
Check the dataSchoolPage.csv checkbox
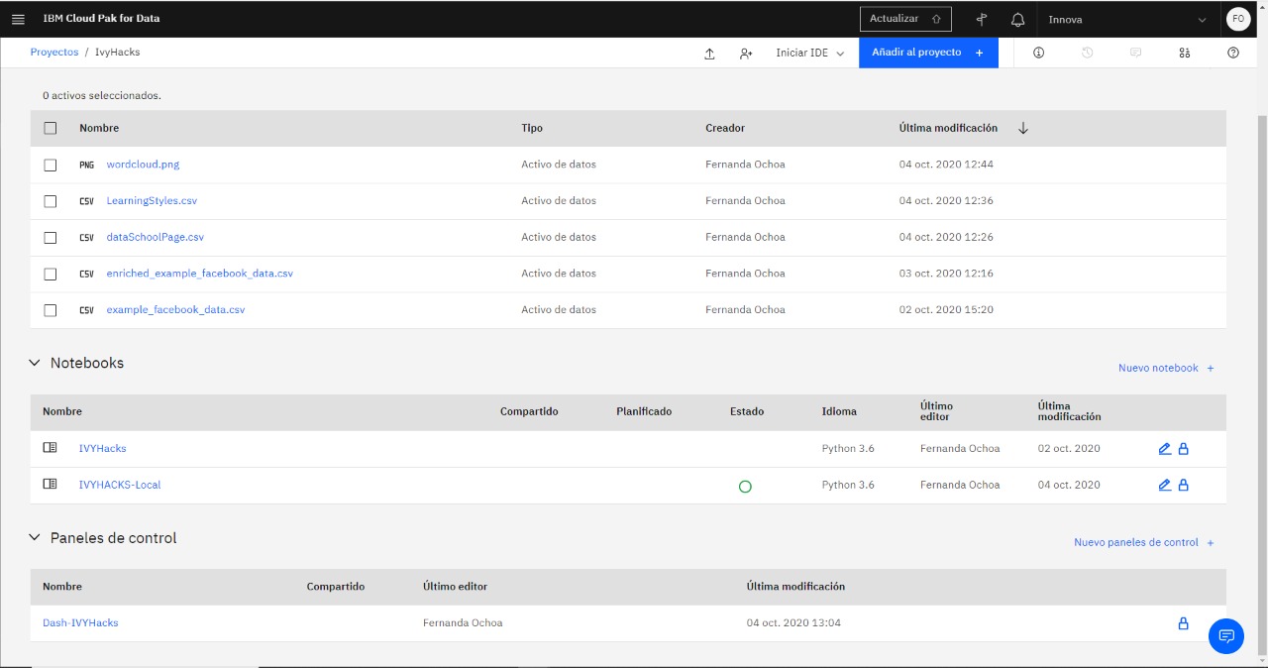click(51, 237)
